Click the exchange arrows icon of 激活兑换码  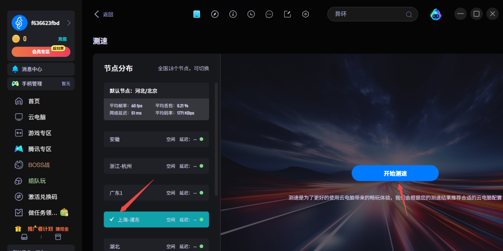19,197
